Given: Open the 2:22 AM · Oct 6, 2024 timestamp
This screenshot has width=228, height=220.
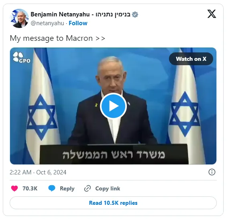Looking at the screenshot, I should click(38, 172).
